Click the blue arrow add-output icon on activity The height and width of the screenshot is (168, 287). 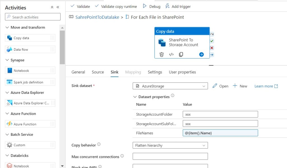201,55
